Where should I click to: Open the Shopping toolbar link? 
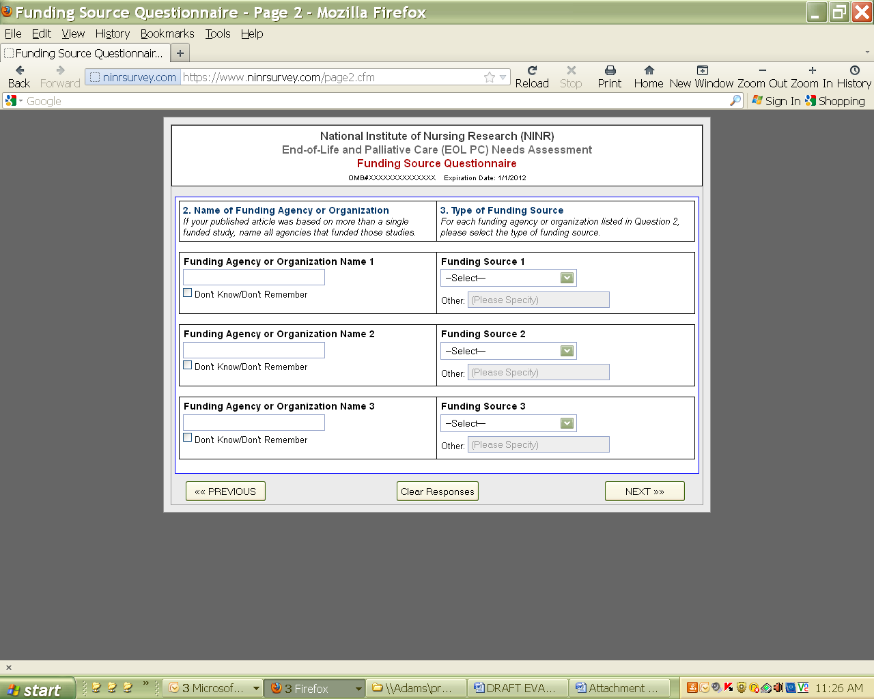tap(835, 101)
